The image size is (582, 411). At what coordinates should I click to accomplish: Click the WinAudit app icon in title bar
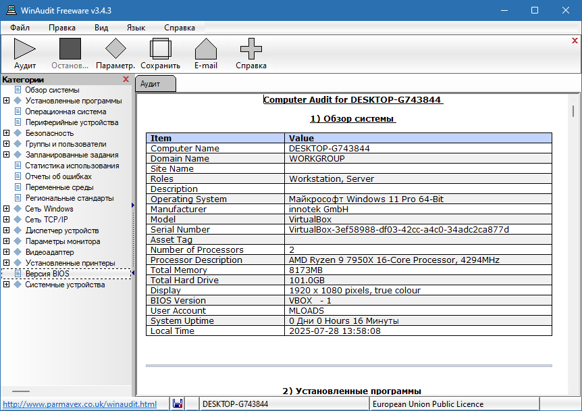click(x=11, y=10)
